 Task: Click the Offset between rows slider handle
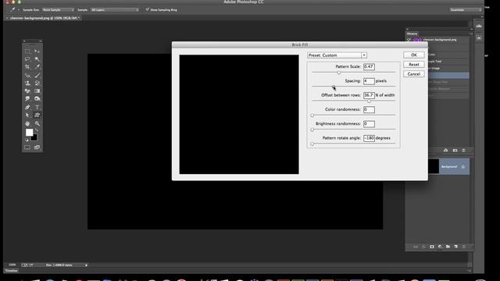[x=369, y=101]
